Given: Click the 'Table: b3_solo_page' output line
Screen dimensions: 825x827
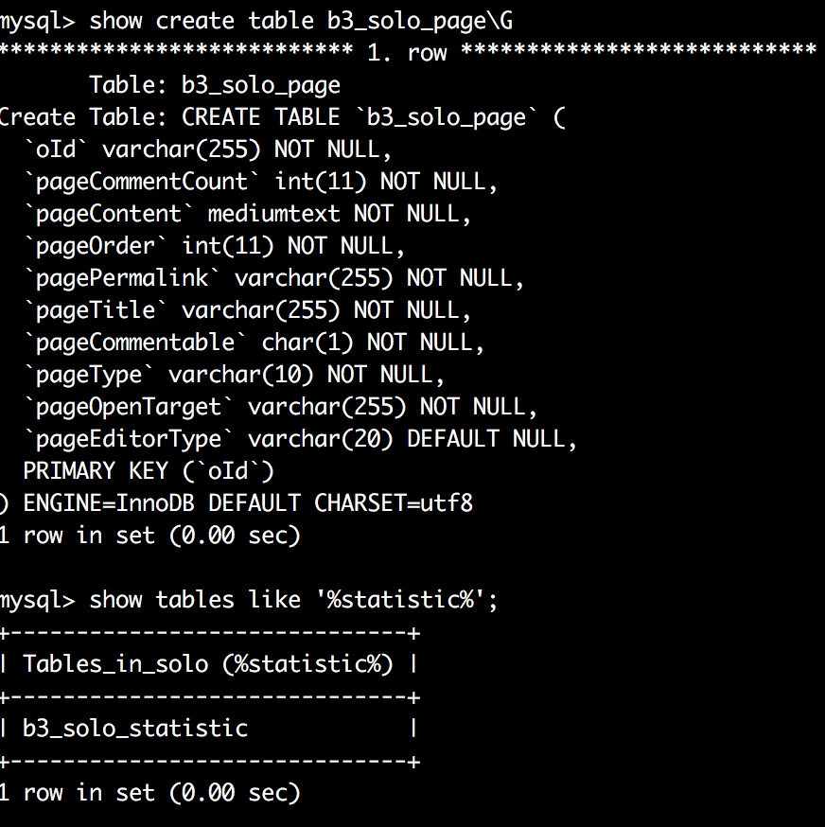Looking at the screenshot, I should pyautogui.click(x=214, y=85).
